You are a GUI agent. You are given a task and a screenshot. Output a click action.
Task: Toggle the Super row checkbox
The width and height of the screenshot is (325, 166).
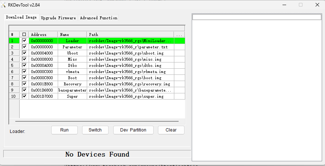coord(24,96)
